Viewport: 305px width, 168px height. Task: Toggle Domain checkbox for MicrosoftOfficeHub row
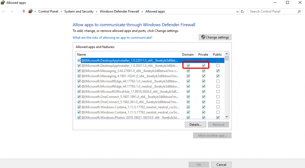(188, 92)
